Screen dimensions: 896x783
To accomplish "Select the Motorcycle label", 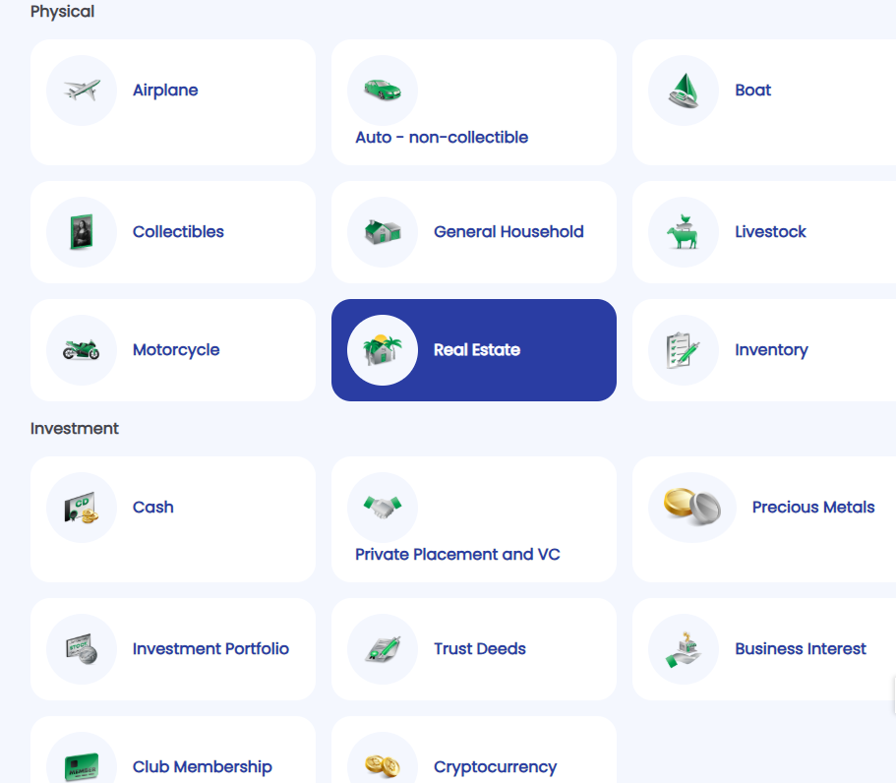I will (x=176, y=350).
